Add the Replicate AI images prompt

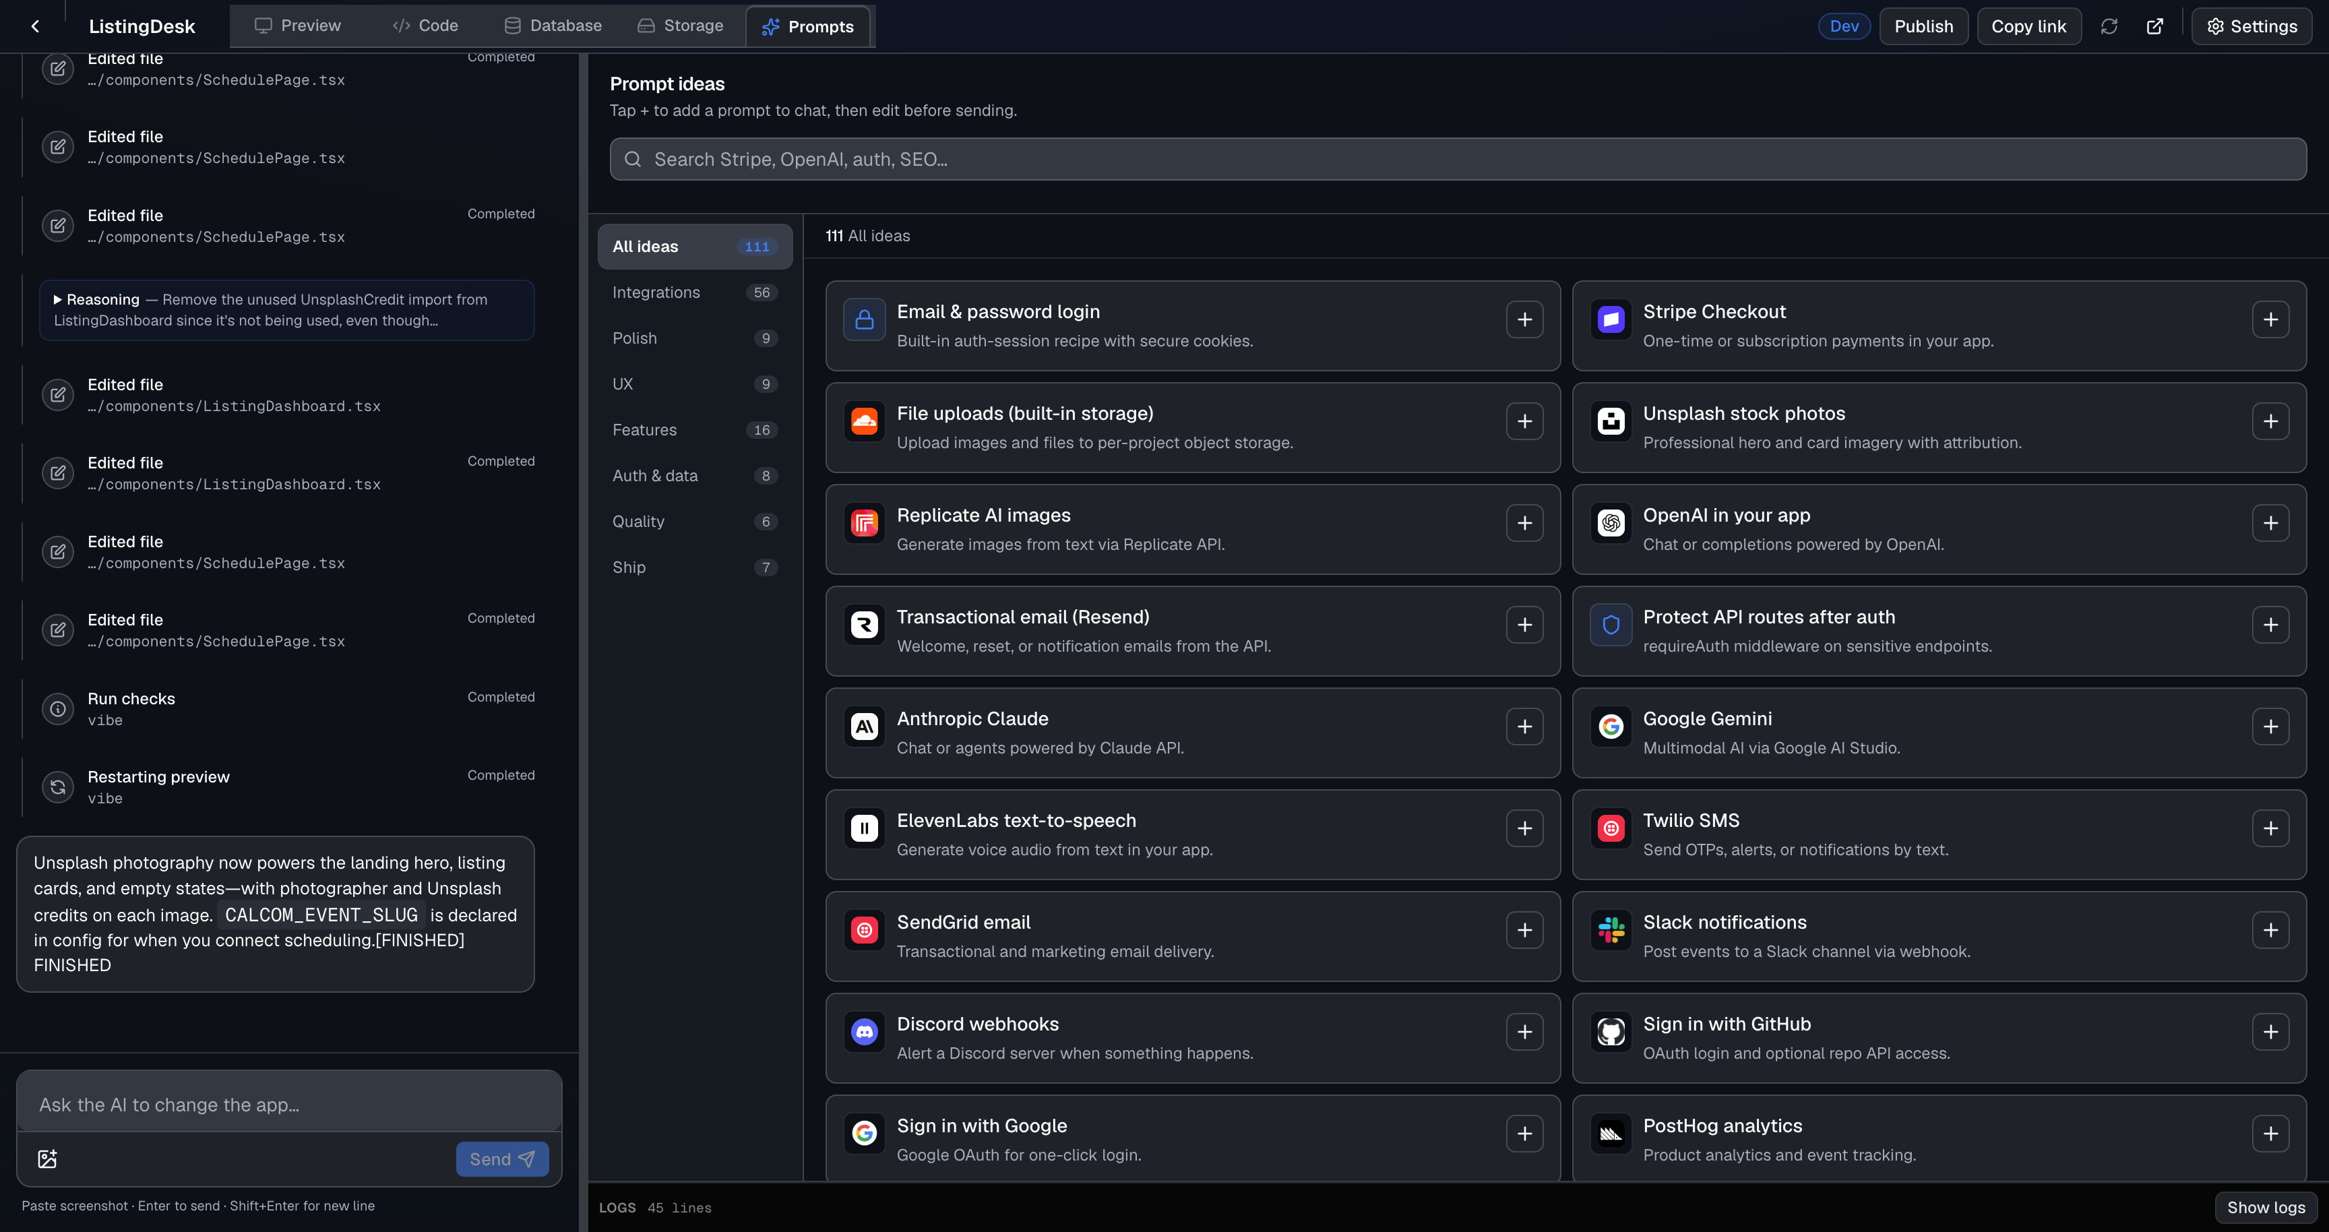click(x=1524, y=522)
